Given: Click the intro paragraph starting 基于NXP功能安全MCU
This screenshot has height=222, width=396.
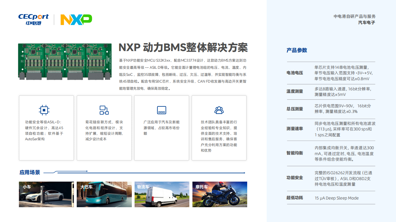Looking at the screenshot, I should (183, 74).
